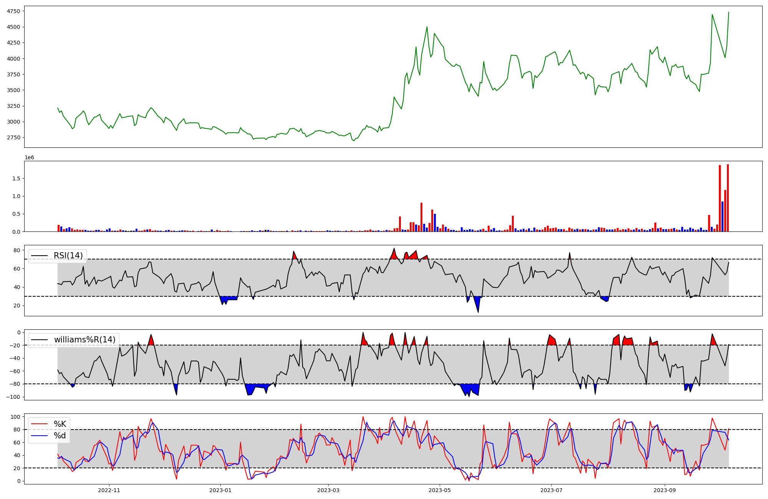Click the 4750 price axis tick label

pyautogui.click(x=13, y=11)
